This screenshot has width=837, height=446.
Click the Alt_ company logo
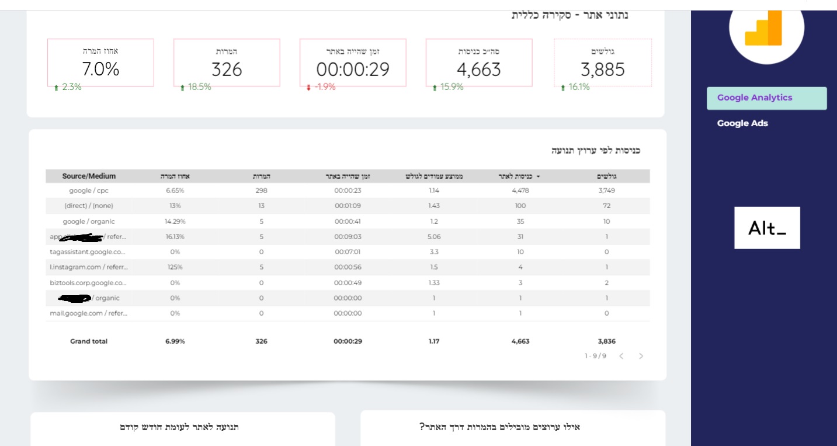coord(767,227)
